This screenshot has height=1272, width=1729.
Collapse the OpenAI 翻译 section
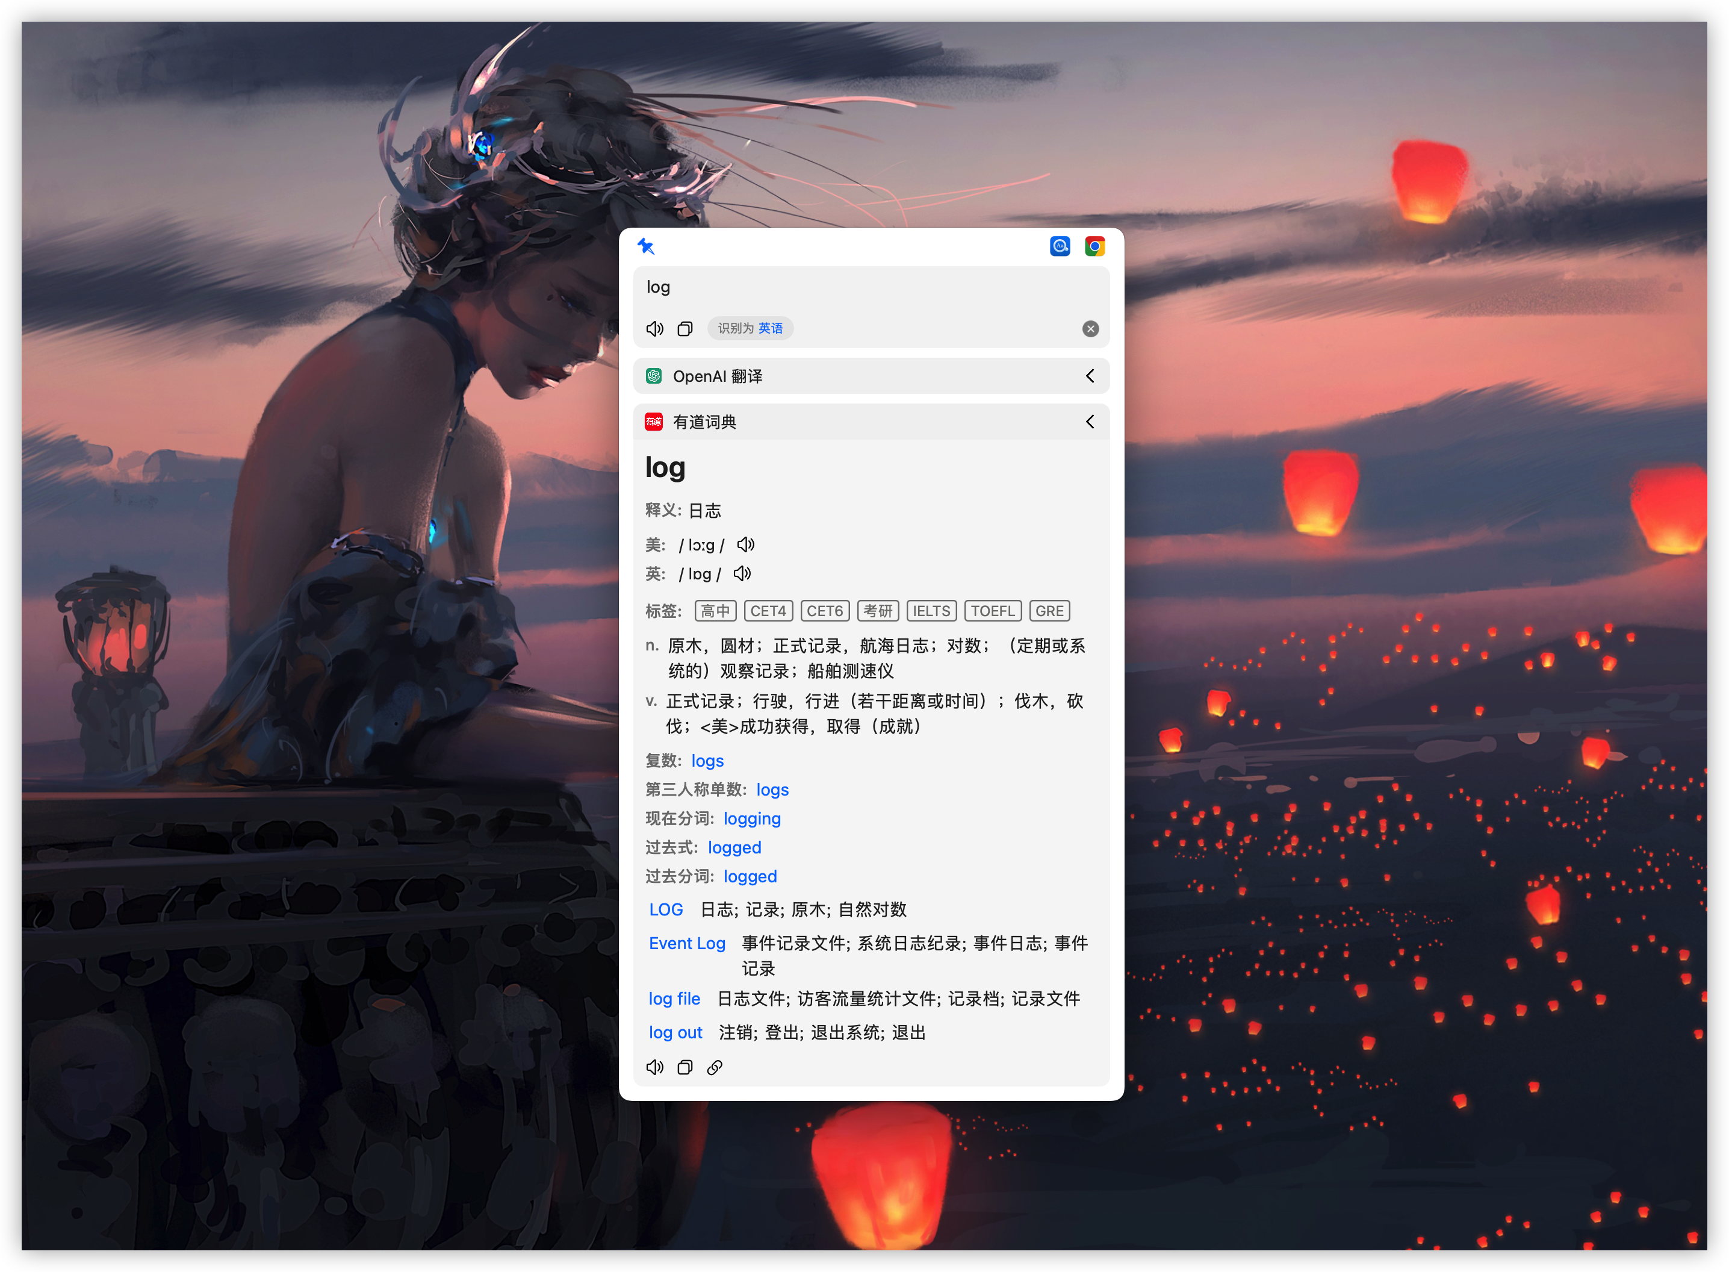(x=1090, y=376)
